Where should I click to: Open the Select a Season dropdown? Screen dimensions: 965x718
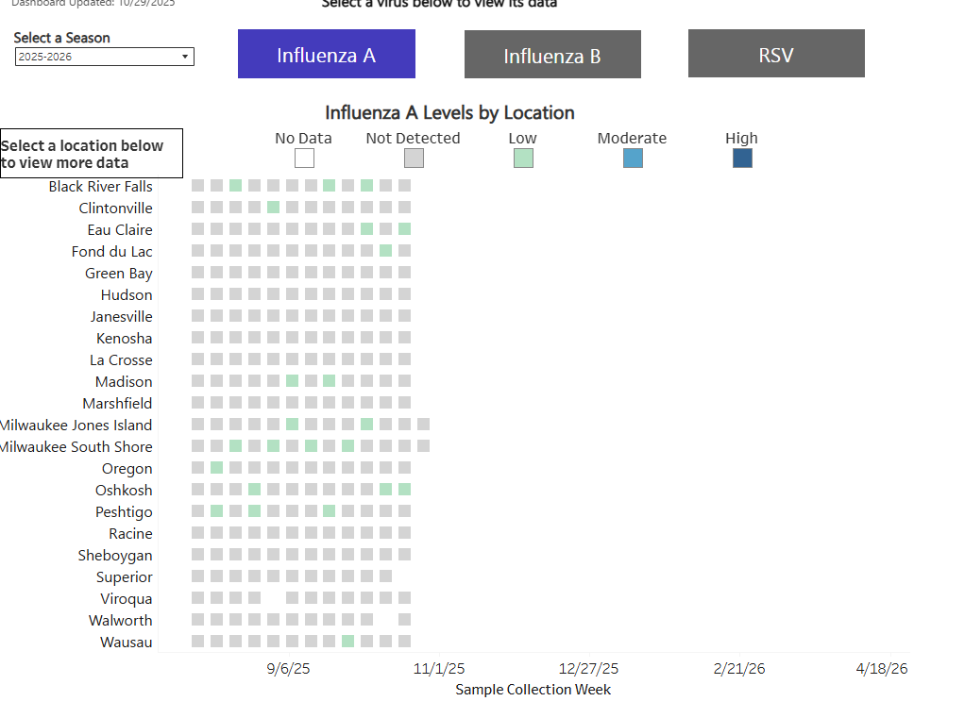pos(104,57)
